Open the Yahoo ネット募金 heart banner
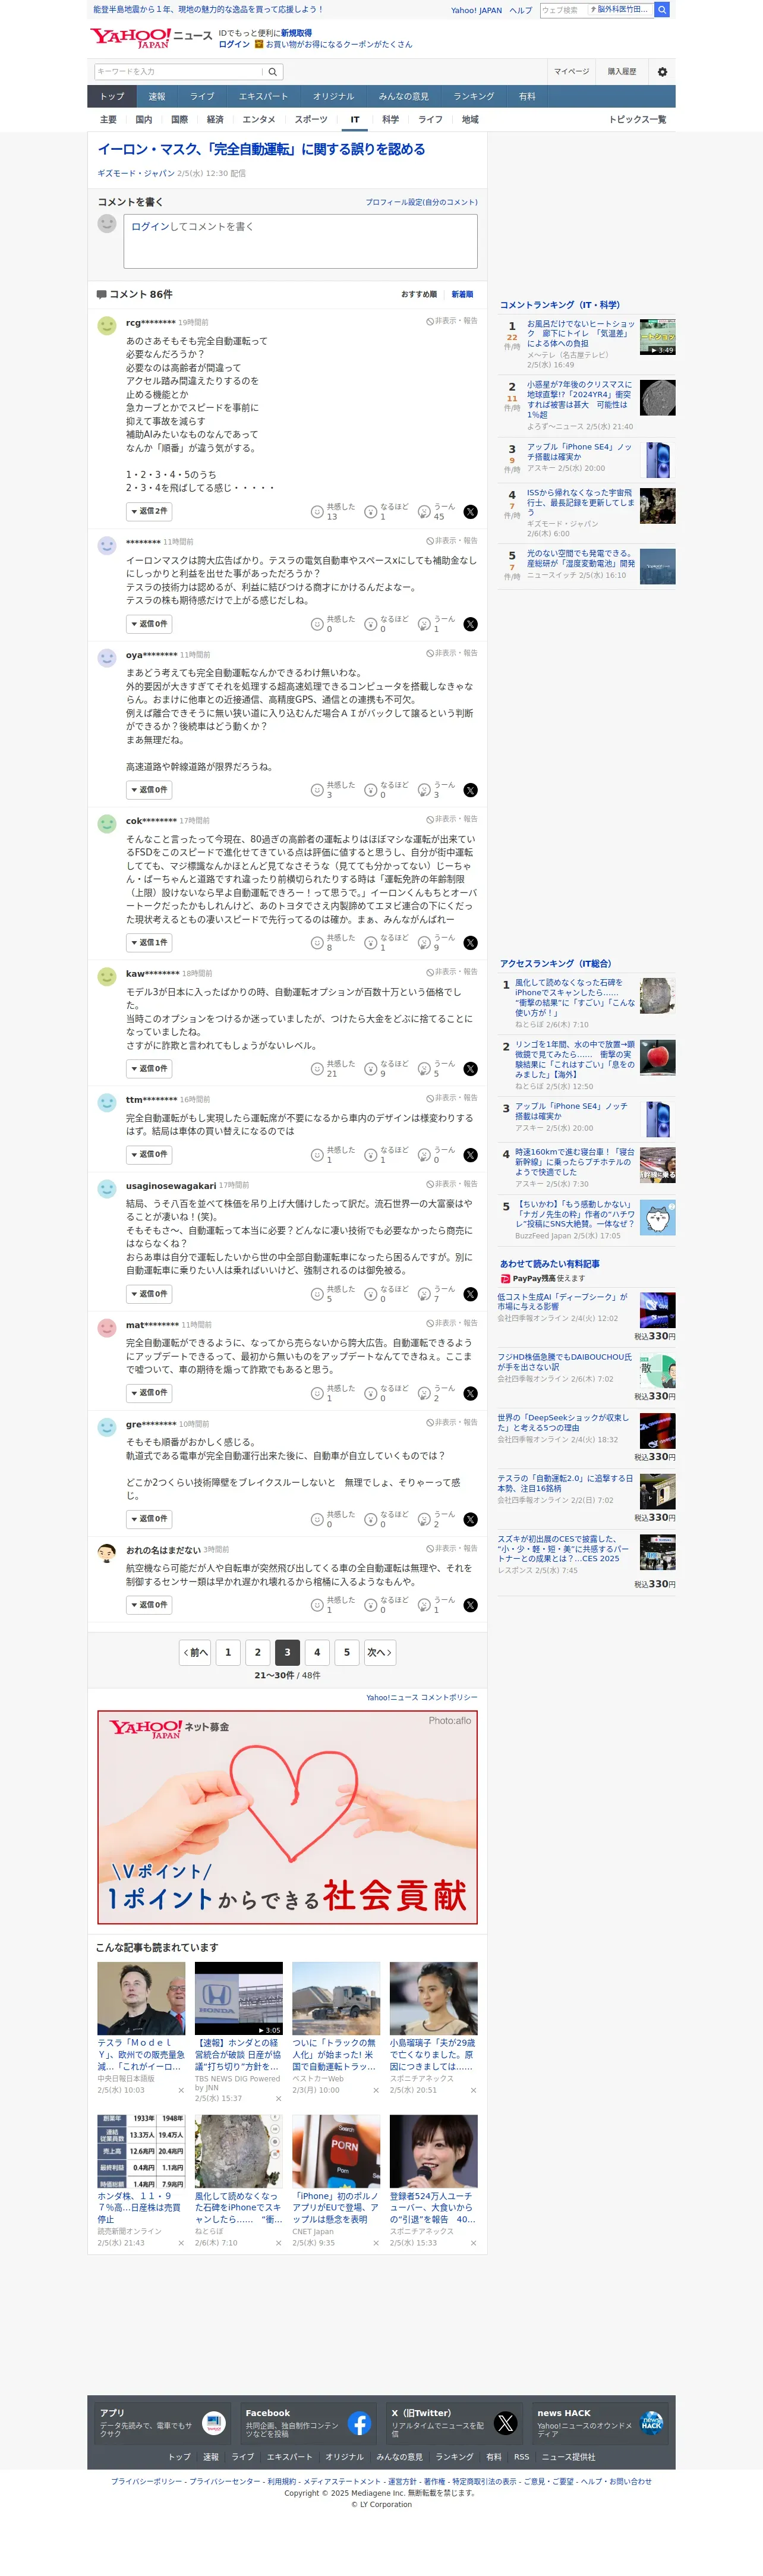The height and width of the screenshot is (2576, 763). 287,1817
